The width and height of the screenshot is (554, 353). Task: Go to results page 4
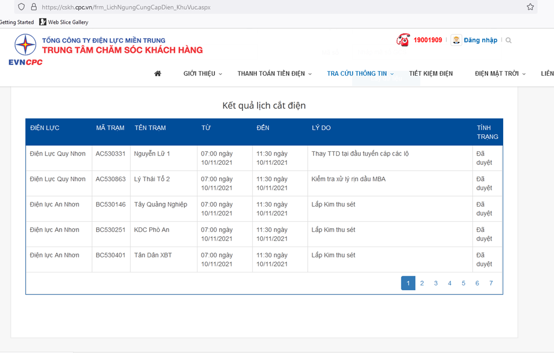click(450, 283)
